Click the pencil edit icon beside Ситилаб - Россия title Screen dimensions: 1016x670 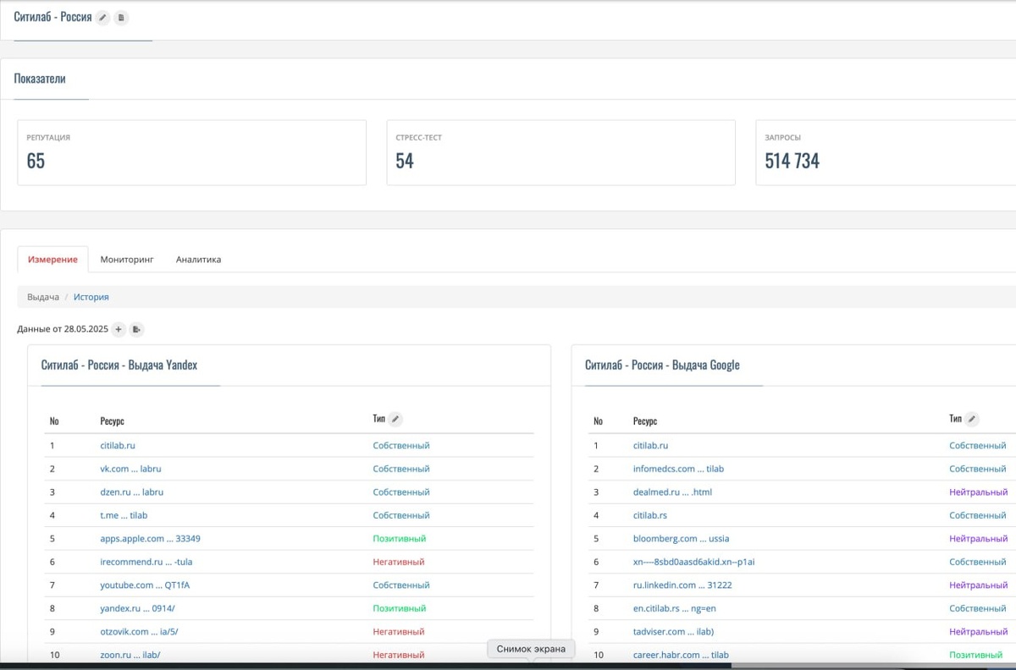coord(103,17)
